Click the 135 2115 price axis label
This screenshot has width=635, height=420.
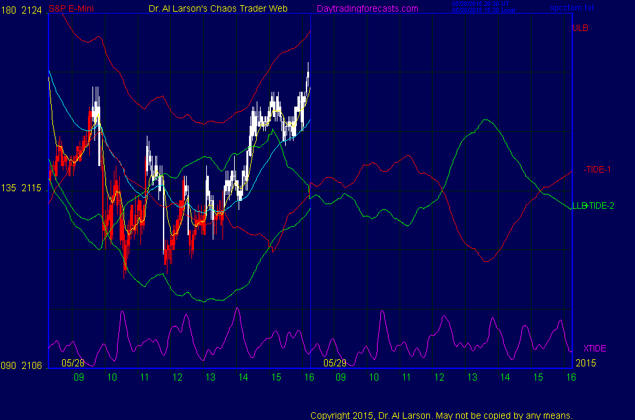tap(21, 188)
